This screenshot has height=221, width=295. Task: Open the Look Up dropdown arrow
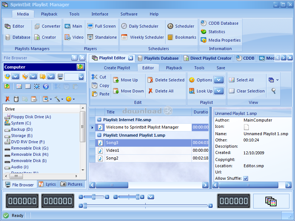(218, 91)
